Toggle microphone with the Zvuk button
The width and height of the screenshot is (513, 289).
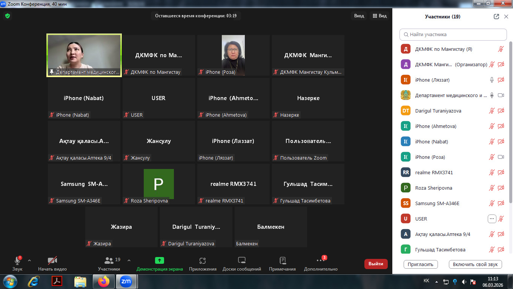pos(17,261)
